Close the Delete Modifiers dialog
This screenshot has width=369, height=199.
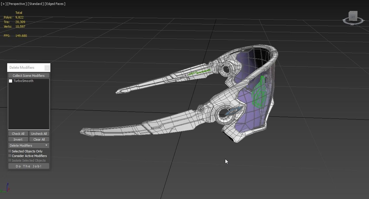click(47, 68)
